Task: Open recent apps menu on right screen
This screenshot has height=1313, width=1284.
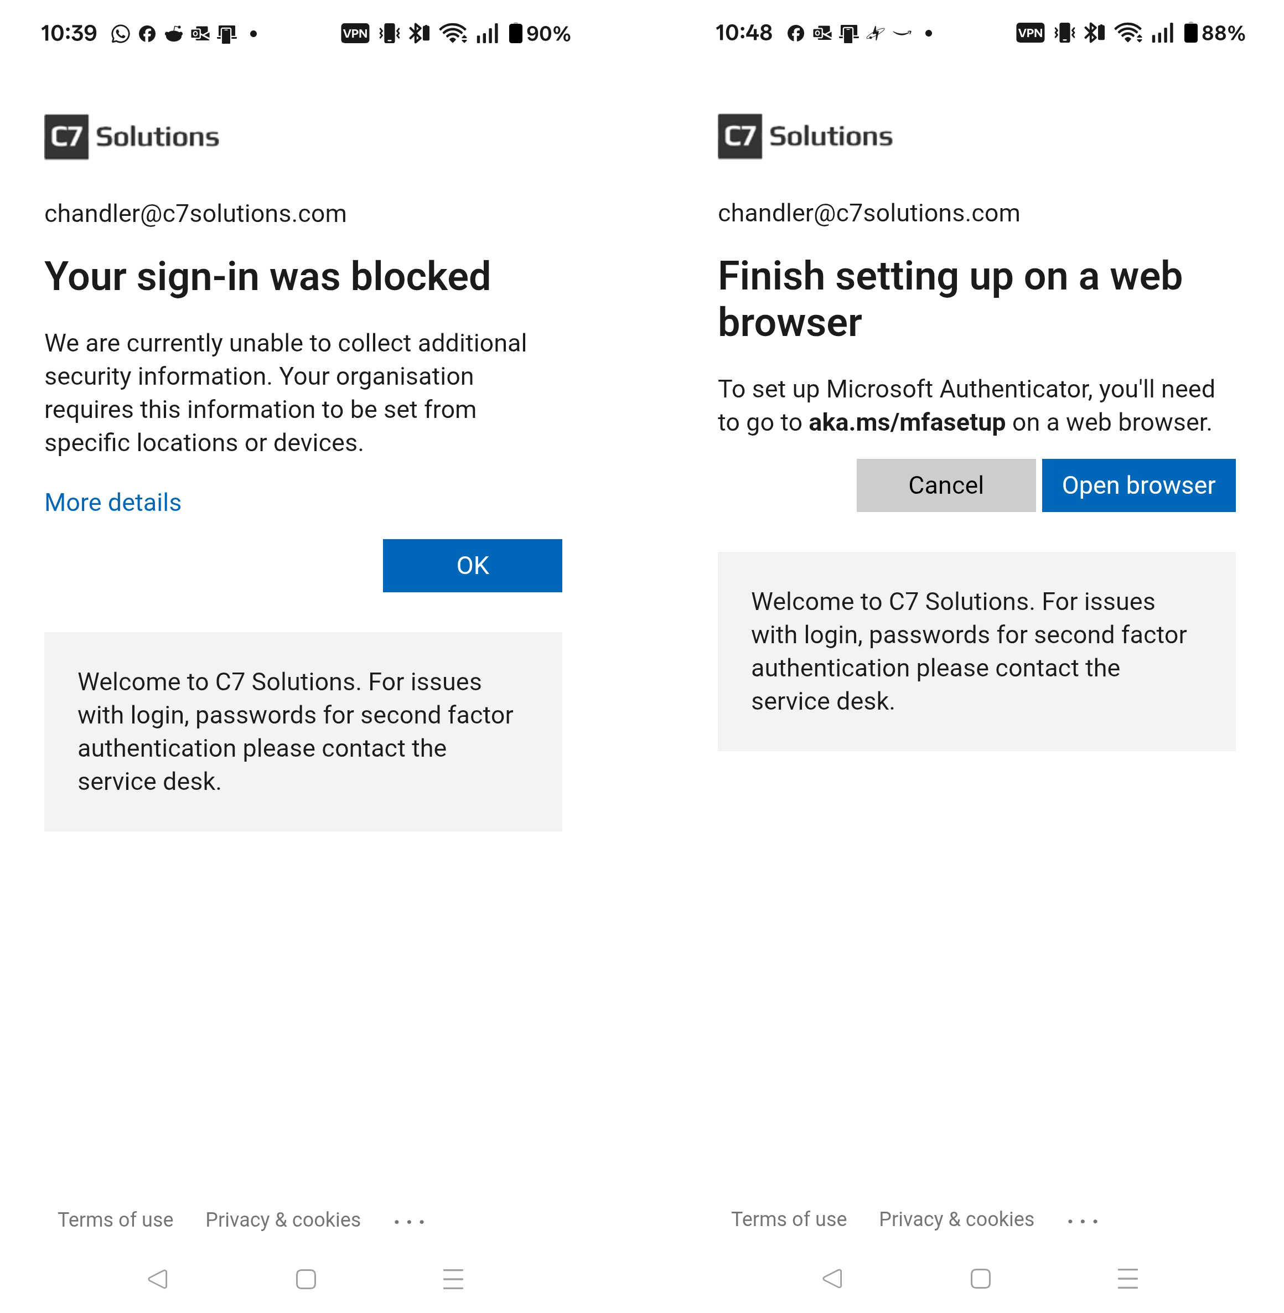Action: (x=1127, y=1278)
